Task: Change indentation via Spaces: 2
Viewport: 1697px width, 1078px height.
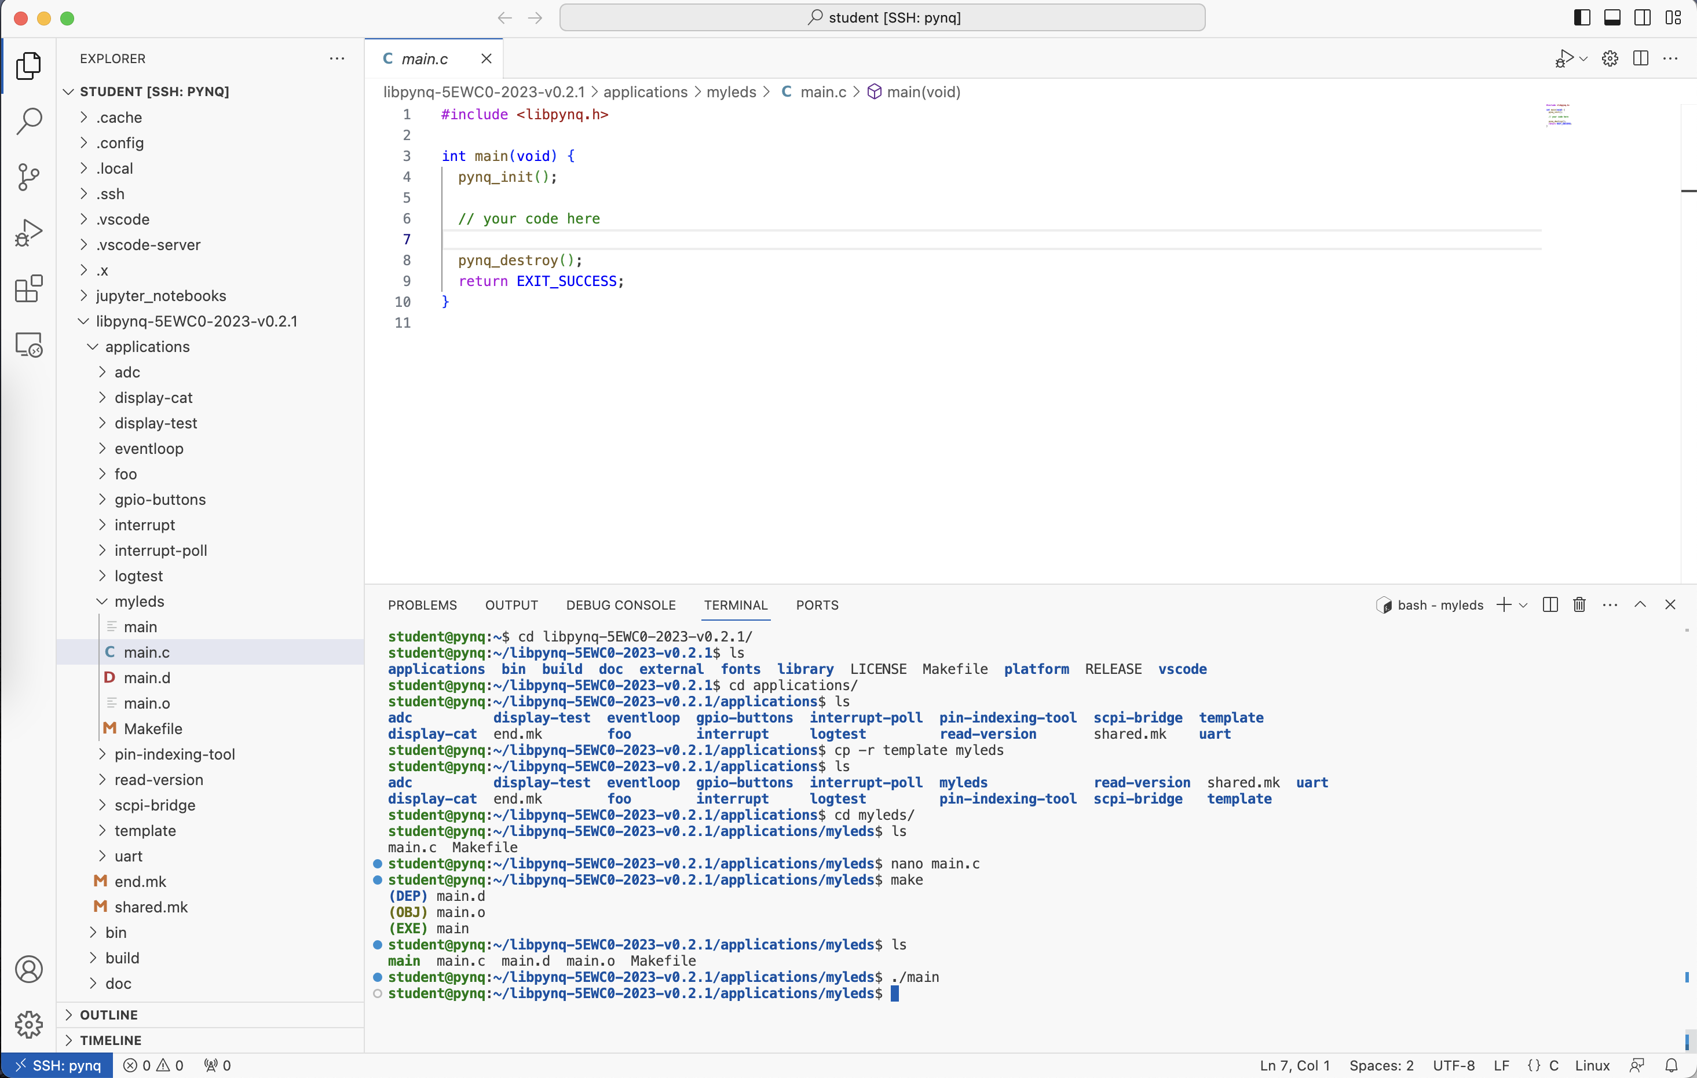Action: coord(1381,1065)
